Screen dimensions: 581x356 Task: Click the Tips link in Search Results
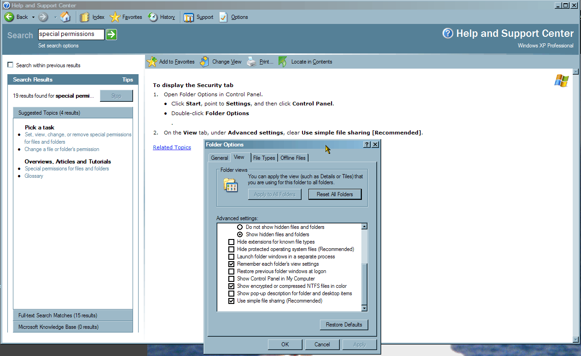pyautogui.click(x=128, y=80)
